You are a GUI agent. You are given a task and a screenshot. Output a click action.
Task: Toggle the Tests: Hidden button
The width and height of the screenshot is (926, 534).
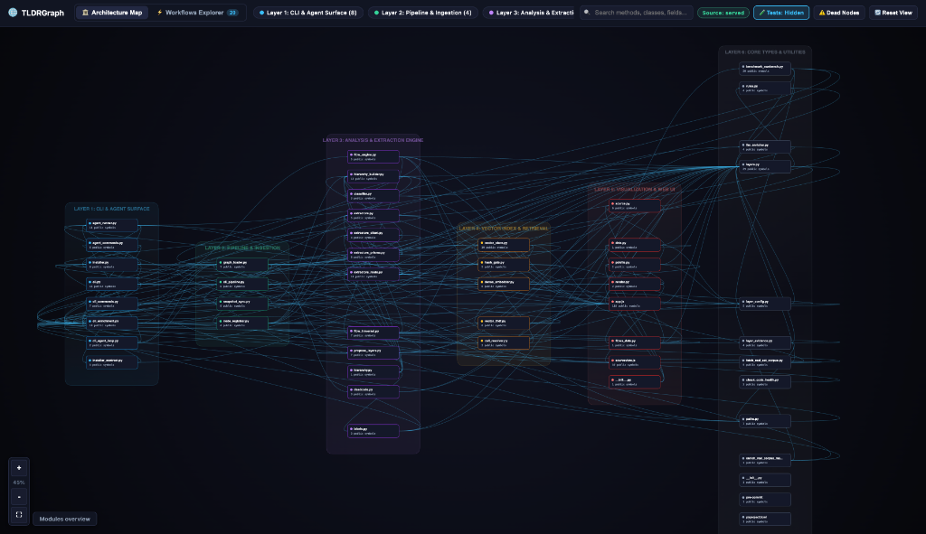[x=781, y=13]
